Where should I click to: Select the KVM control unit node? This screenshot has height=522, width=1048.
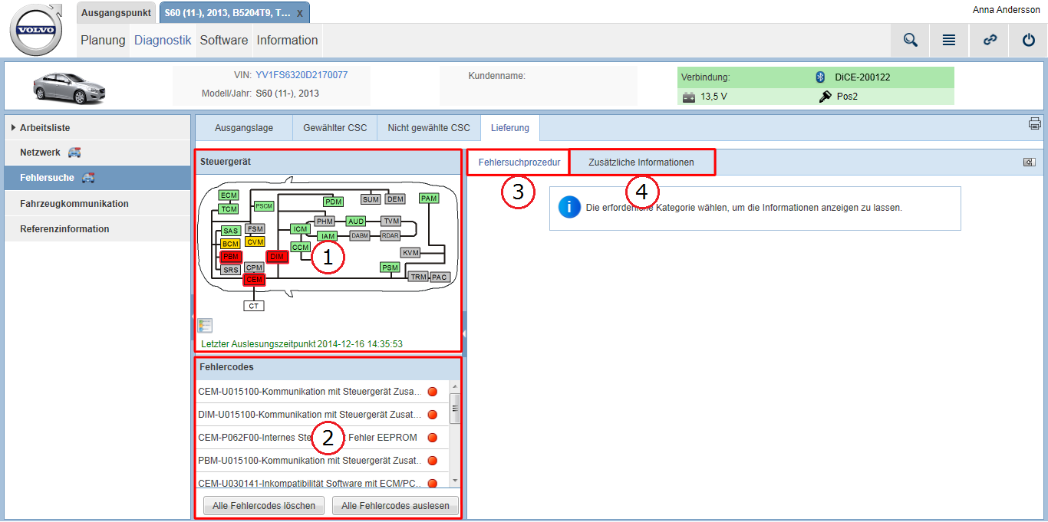tap(410, 252)
